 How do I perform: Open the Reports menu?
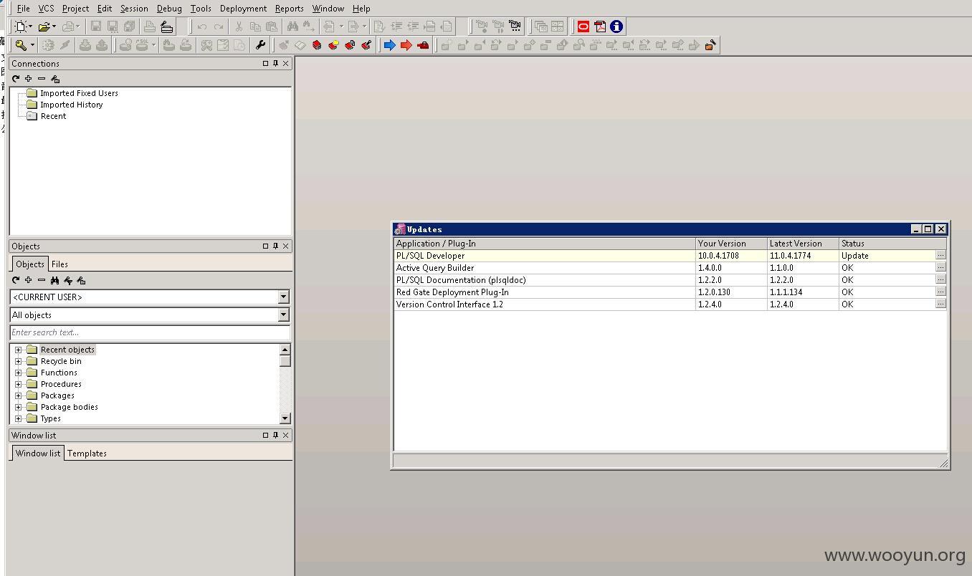coord(290,9)
